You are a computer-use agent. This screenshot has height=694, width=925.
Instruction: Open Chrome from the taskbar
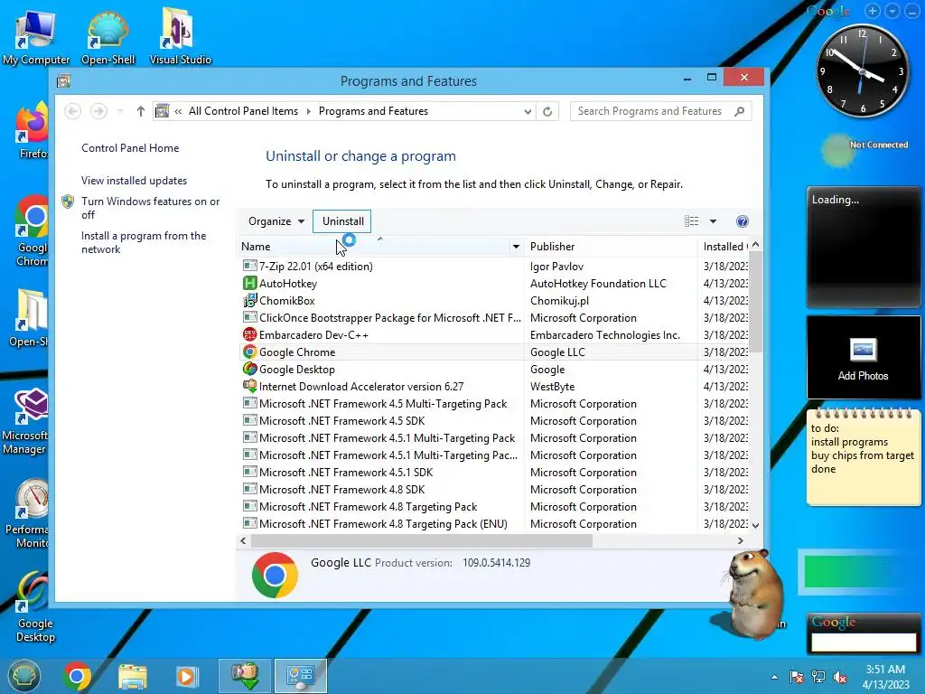tap(78, 676)
